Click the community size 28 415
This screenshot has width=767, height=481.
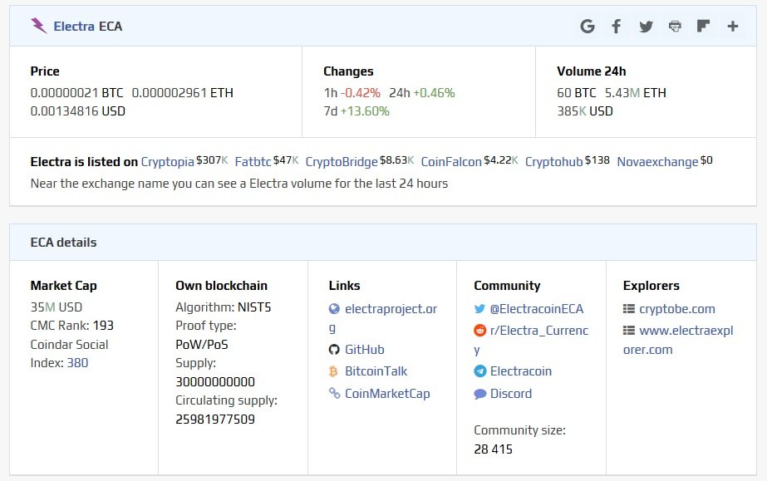click(x=493, y=449)
